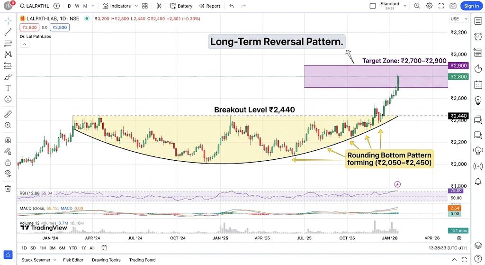485x265 pixels.
Task: Toggle the layout square checkbox near Standard
Action: pyautogui.click(x=373, y=6)
